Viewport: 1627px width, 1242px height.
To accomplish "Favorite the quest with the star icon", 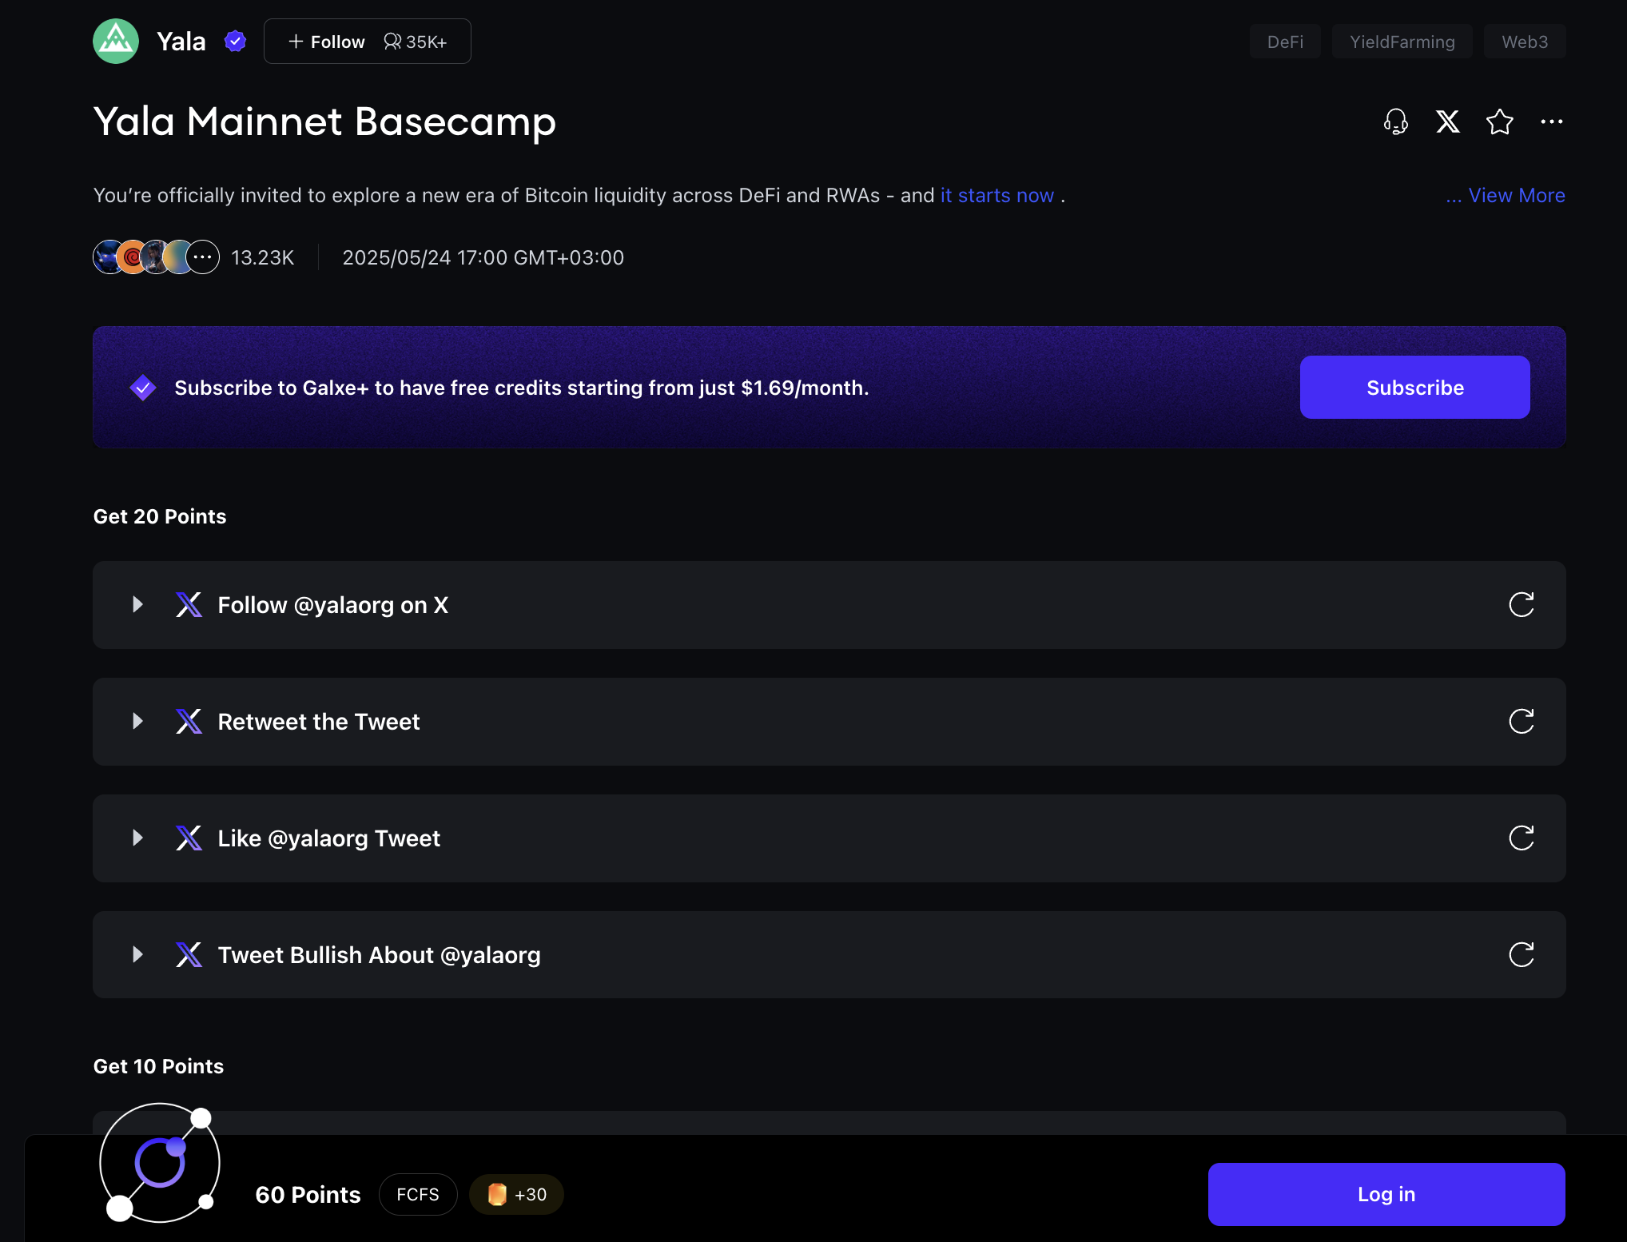I will point(1499,121).
